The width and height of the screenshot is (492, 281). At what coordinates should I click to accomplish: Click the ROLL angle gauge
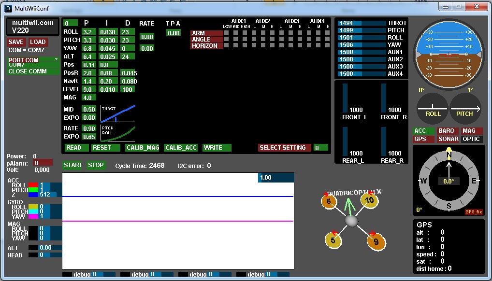click(433, 108)
